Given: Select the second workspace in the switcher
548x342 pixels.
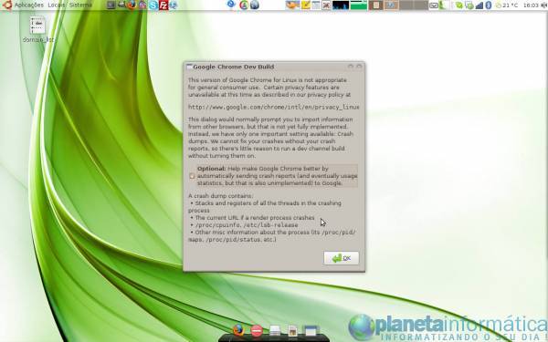Looking at the screenshot, I should pos(392,5).
